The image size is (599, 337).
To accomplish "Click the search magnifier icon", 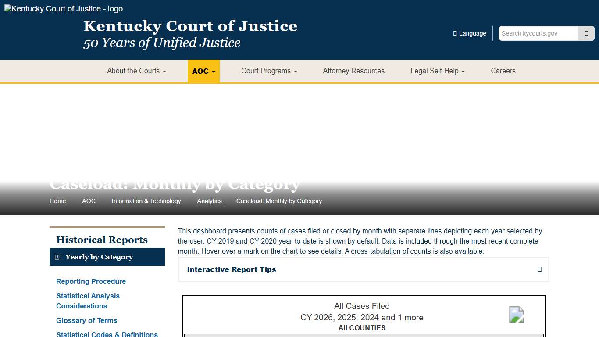I will coord(586,33).
